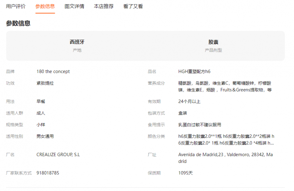Click the 紧致提拉 efficacy value
The height and width of the screenshot is (191, 294).
[45, 83]
